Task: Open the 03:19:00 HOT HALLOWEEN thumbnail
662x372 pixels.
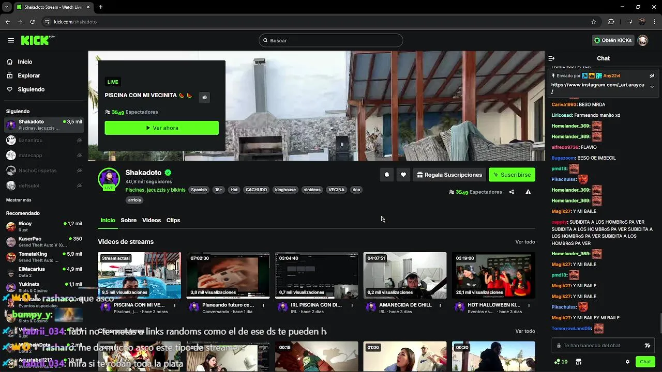Action: tap(493, 275)
